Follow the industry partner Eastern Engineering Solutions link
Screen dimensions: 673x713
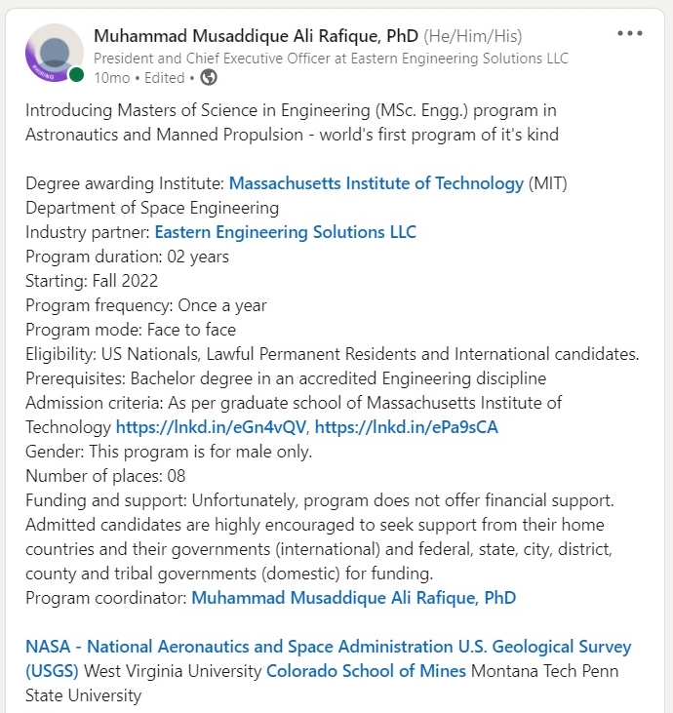(285, 232)
